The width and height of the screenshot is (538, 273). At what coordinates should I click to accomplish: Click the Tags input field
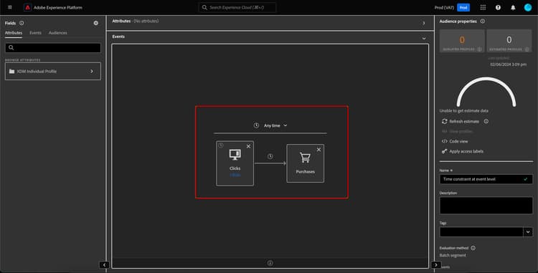coord(481,232)
